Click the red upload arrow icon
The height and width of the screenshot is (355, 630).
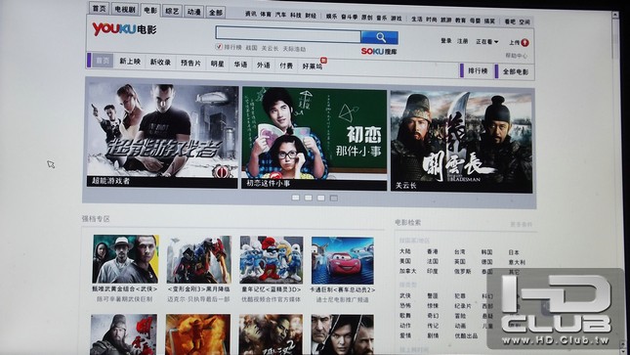525,43
